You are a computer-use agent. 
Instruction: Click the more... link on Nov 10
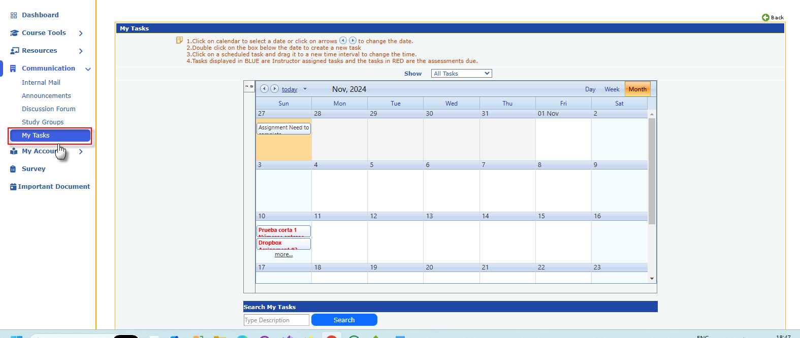(283, 255)
